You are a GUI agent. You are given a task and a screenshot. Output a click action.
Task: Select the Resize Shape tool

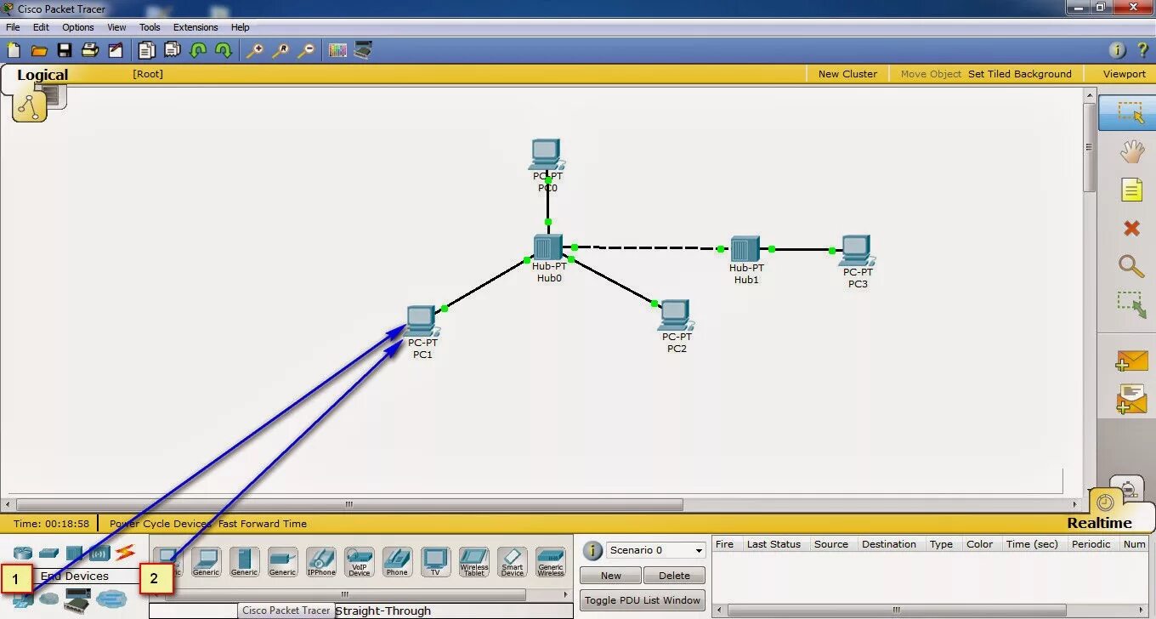(x=1131, y=305)
